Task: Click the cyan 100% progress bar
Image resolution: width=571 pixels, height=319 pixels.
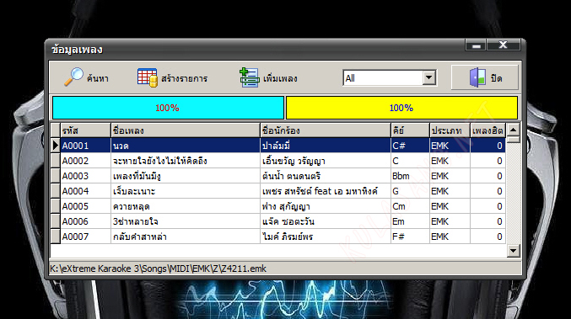Action: (x=168, y=108)
